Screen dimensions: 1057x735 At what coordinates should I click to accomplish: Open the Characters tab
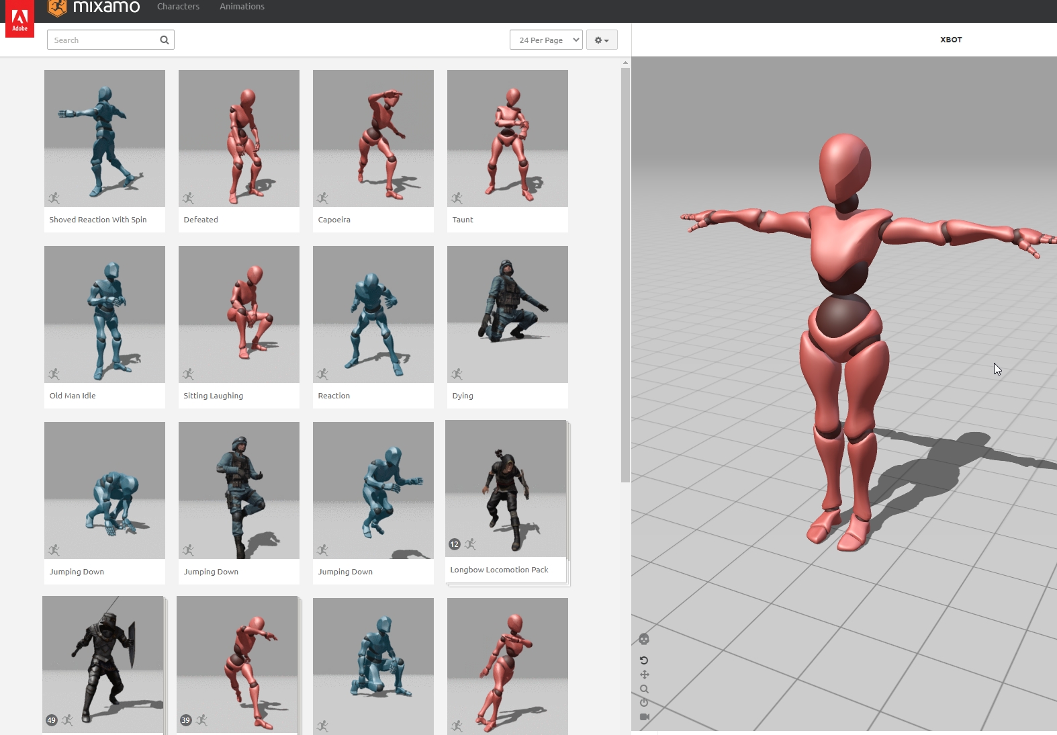[178, 7]
